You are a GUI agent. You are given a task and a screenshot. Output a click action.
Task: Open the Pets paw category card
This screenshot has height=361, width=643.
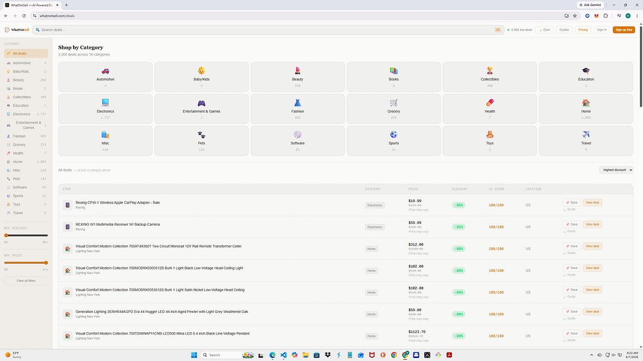[201, 141]
